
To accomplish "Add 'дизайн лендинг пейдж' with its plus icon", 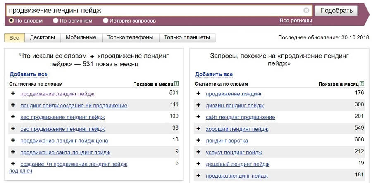I will coord(198,105).
